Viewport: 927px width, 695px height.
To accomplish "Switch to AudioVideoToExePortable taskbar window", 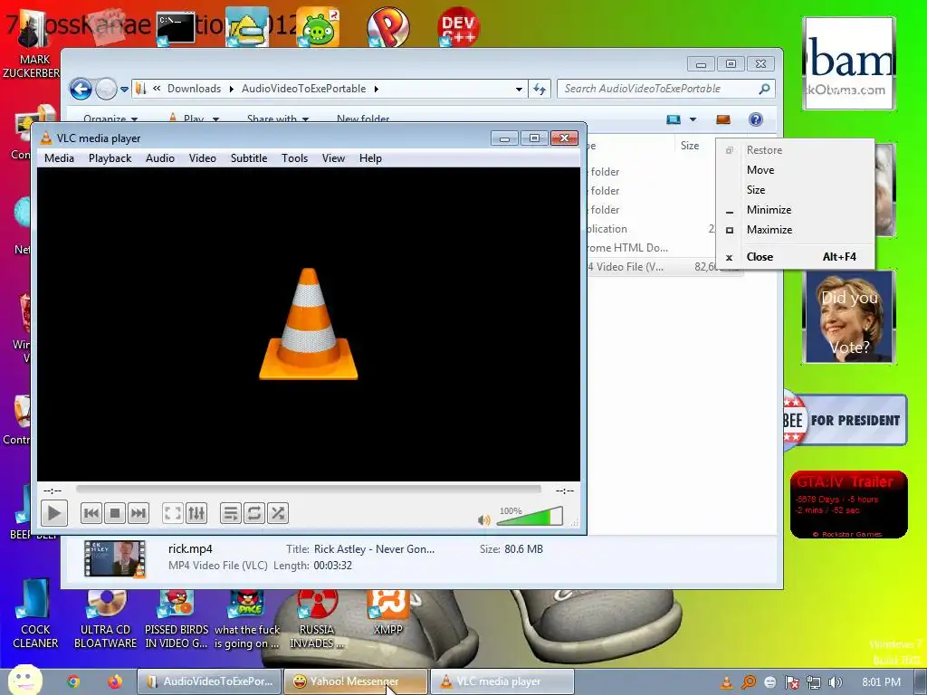I will pos(209,681).
